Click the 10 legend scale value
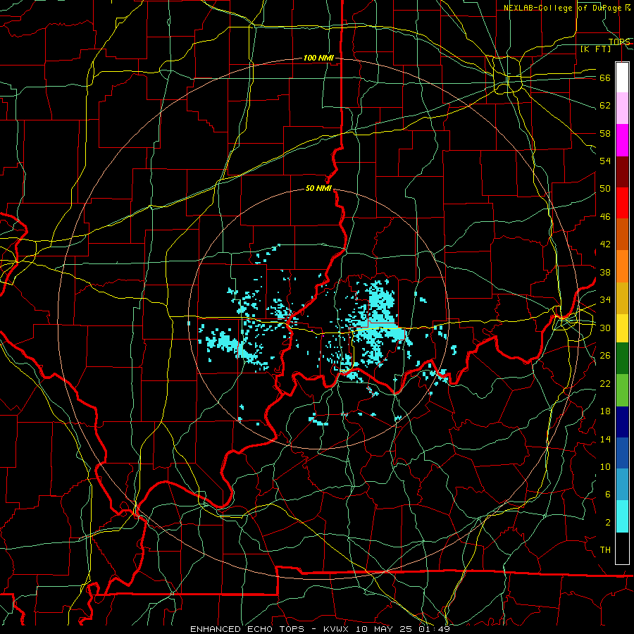Image resolution: width=634 pixels, height=634 pixels. point(605,466)
